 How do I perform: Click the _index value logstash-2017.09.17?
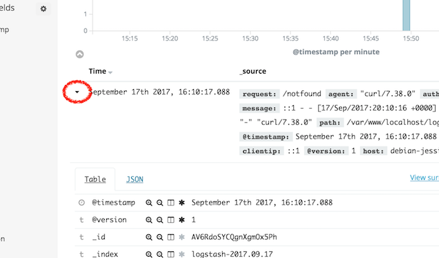pyautogui.click(x=232, y=255)
